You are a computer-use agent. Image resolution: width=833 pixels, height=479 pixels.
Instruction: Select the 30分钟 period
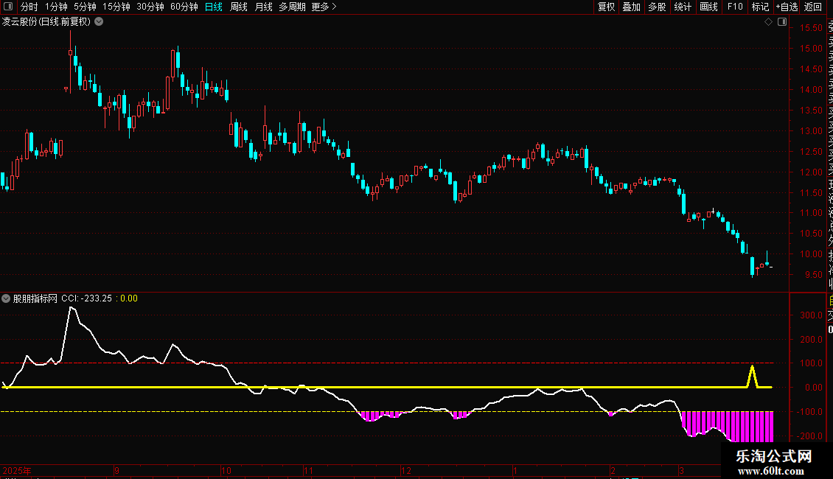pos(150,7)
